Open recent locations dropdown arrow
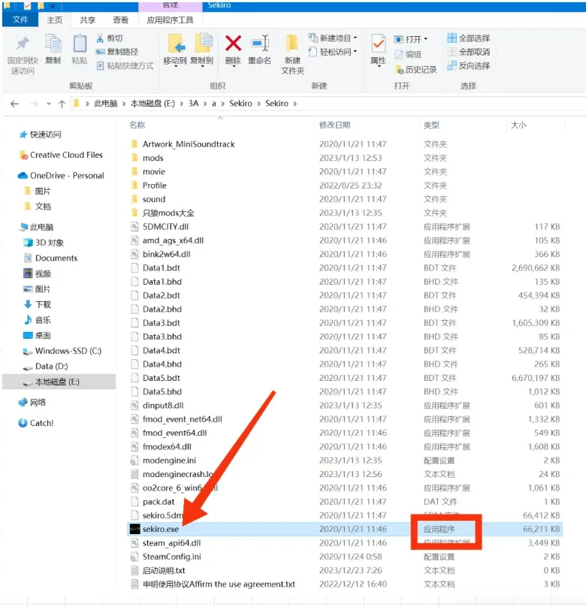 click(48, 104)
